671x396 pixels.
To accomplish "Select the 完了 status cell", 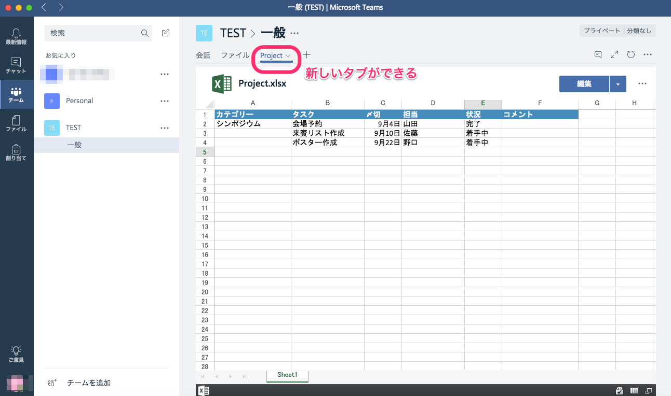I will click(x=483, y=124).
